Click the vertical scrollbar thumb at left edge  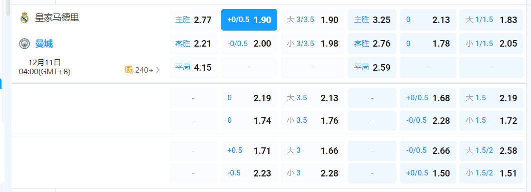8,8
